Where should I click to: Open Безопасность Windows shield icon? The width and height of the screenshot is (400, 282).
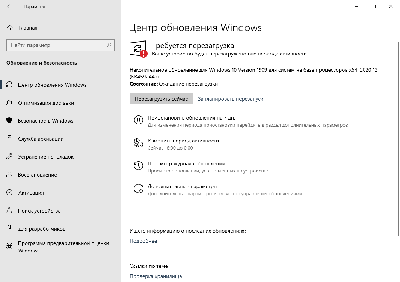click(10, 120)
